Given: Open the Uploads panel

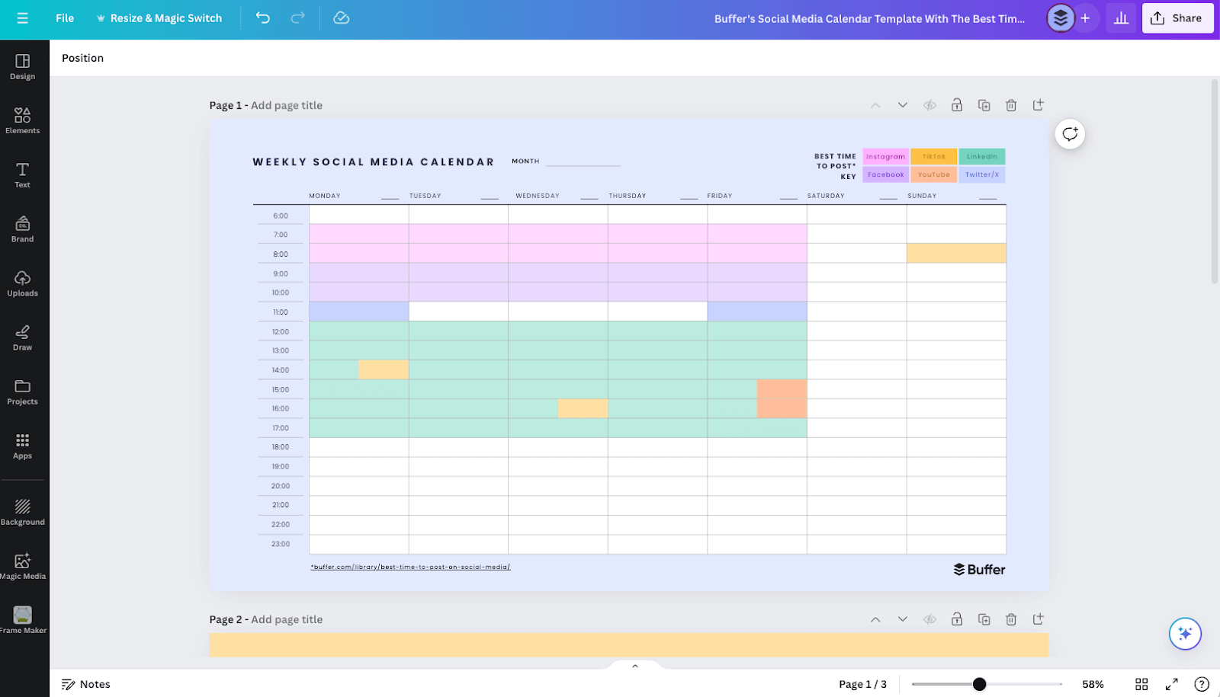Looking at the screenshot, I should pos(22,283).
